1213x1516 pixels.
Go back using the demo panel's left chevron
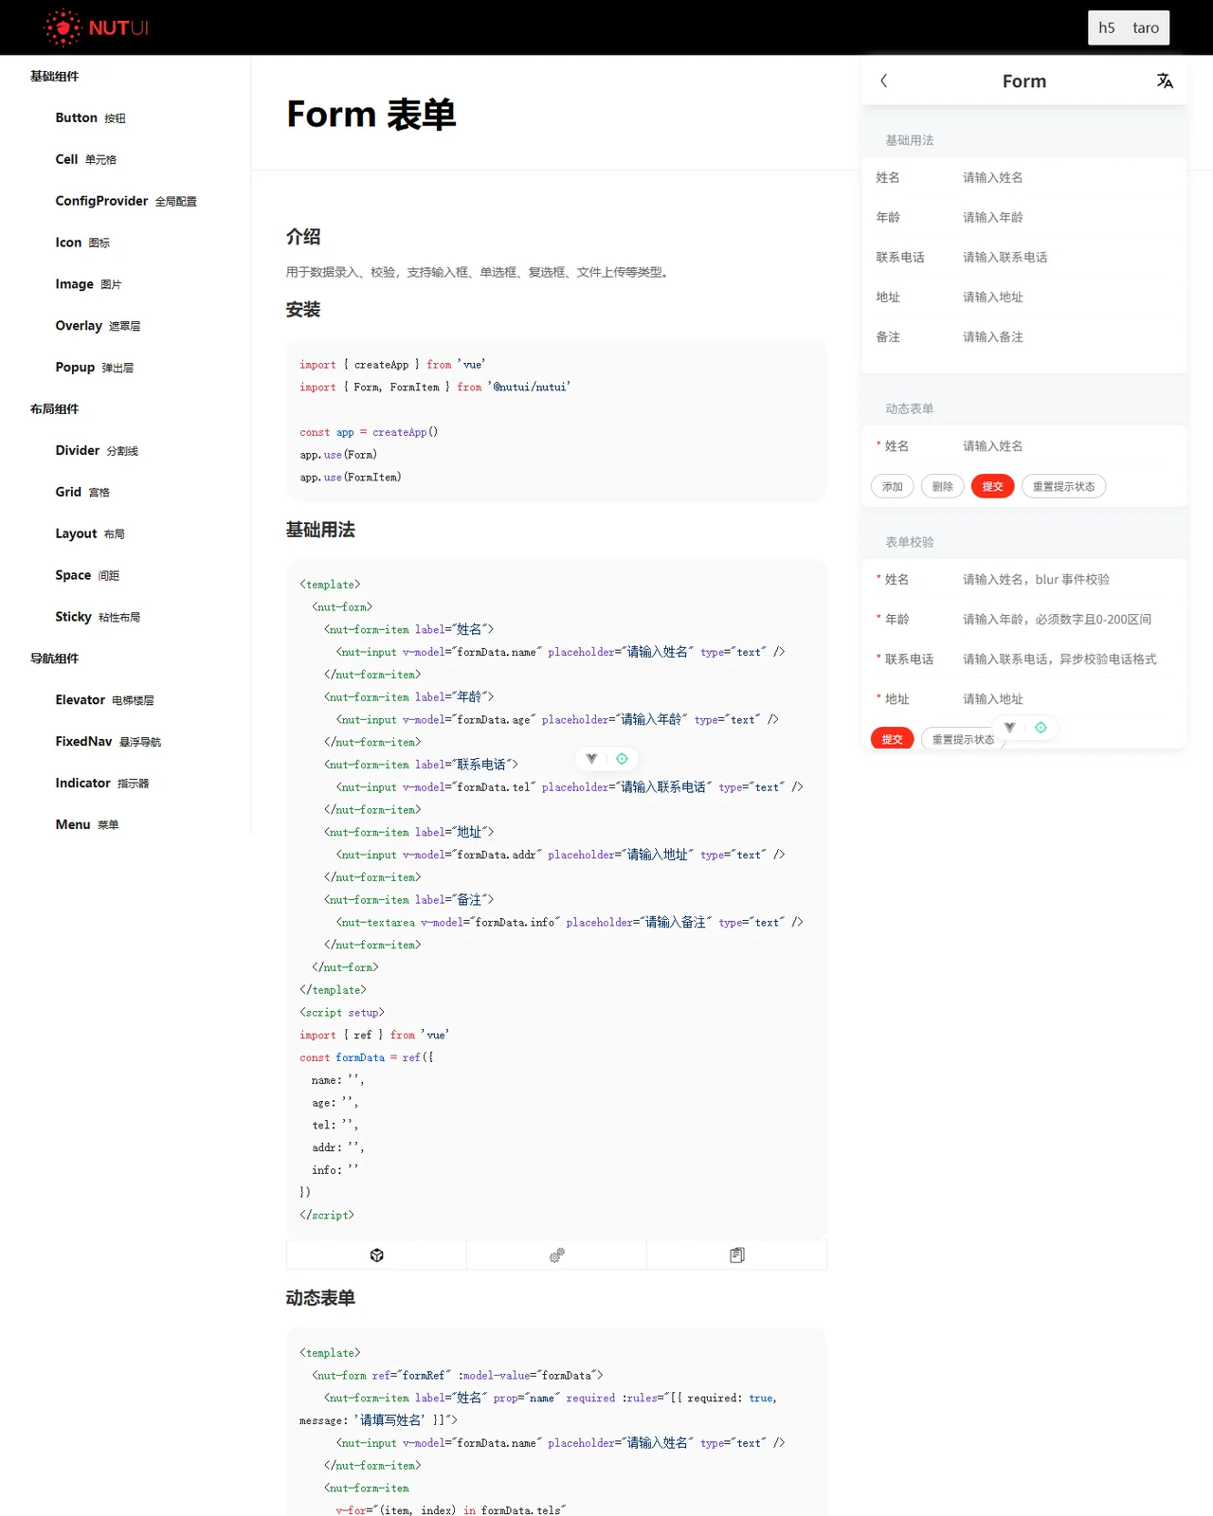click(884, 81)
